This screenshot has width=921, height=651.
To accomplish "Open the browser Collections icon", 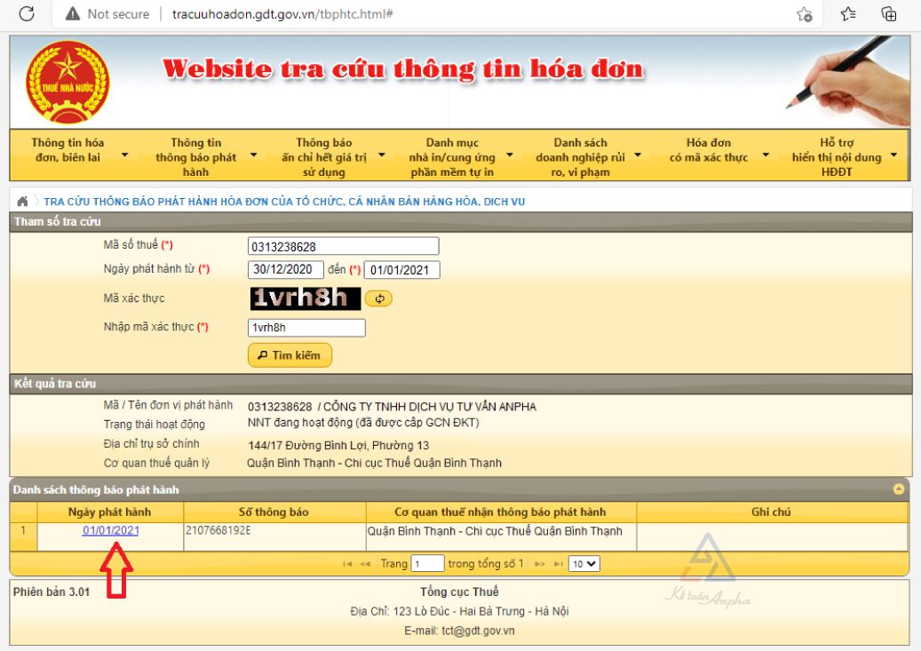I will tap(888, 13).
